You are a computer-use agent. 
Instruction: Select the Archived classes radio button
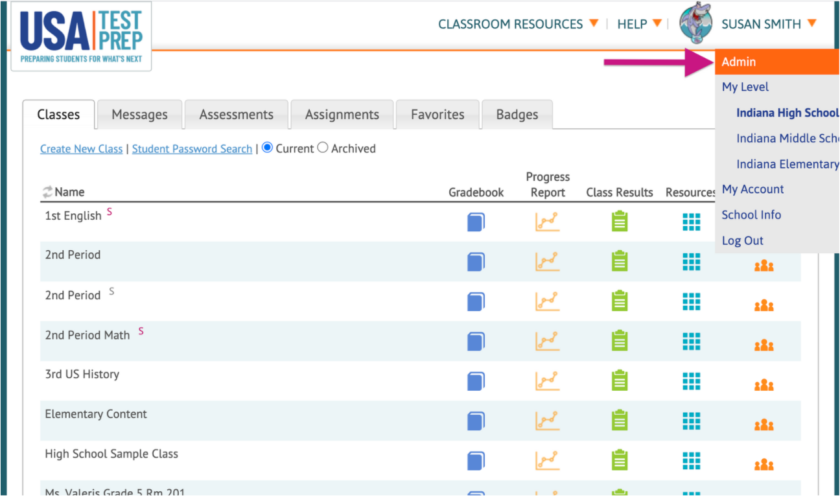(x=323, y=148)
